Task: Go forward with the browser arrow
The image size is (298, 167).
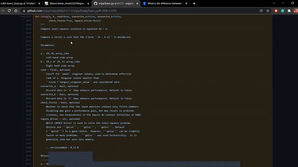Action: point(3,11)
